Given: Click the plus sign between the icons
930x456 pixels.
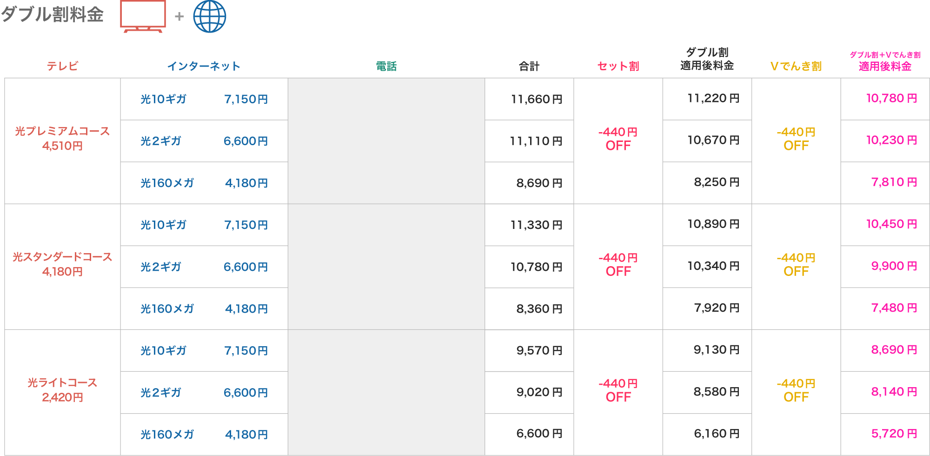Looking at the screenshot, I should (x=179, y=17).
